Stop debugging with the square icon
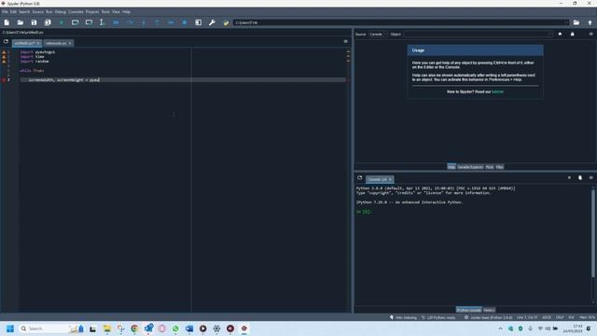 (185, 22)
